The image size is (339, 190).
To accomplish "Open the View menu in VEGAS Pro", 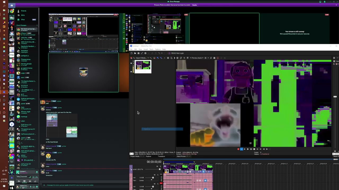I will click(x=140, y=49).
